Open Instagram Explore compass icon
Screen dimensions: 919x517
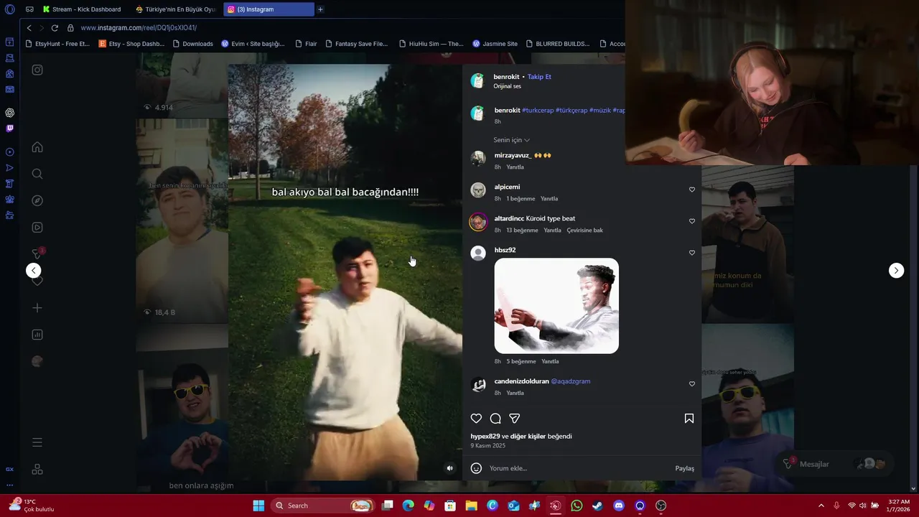[x=37, y=200]
